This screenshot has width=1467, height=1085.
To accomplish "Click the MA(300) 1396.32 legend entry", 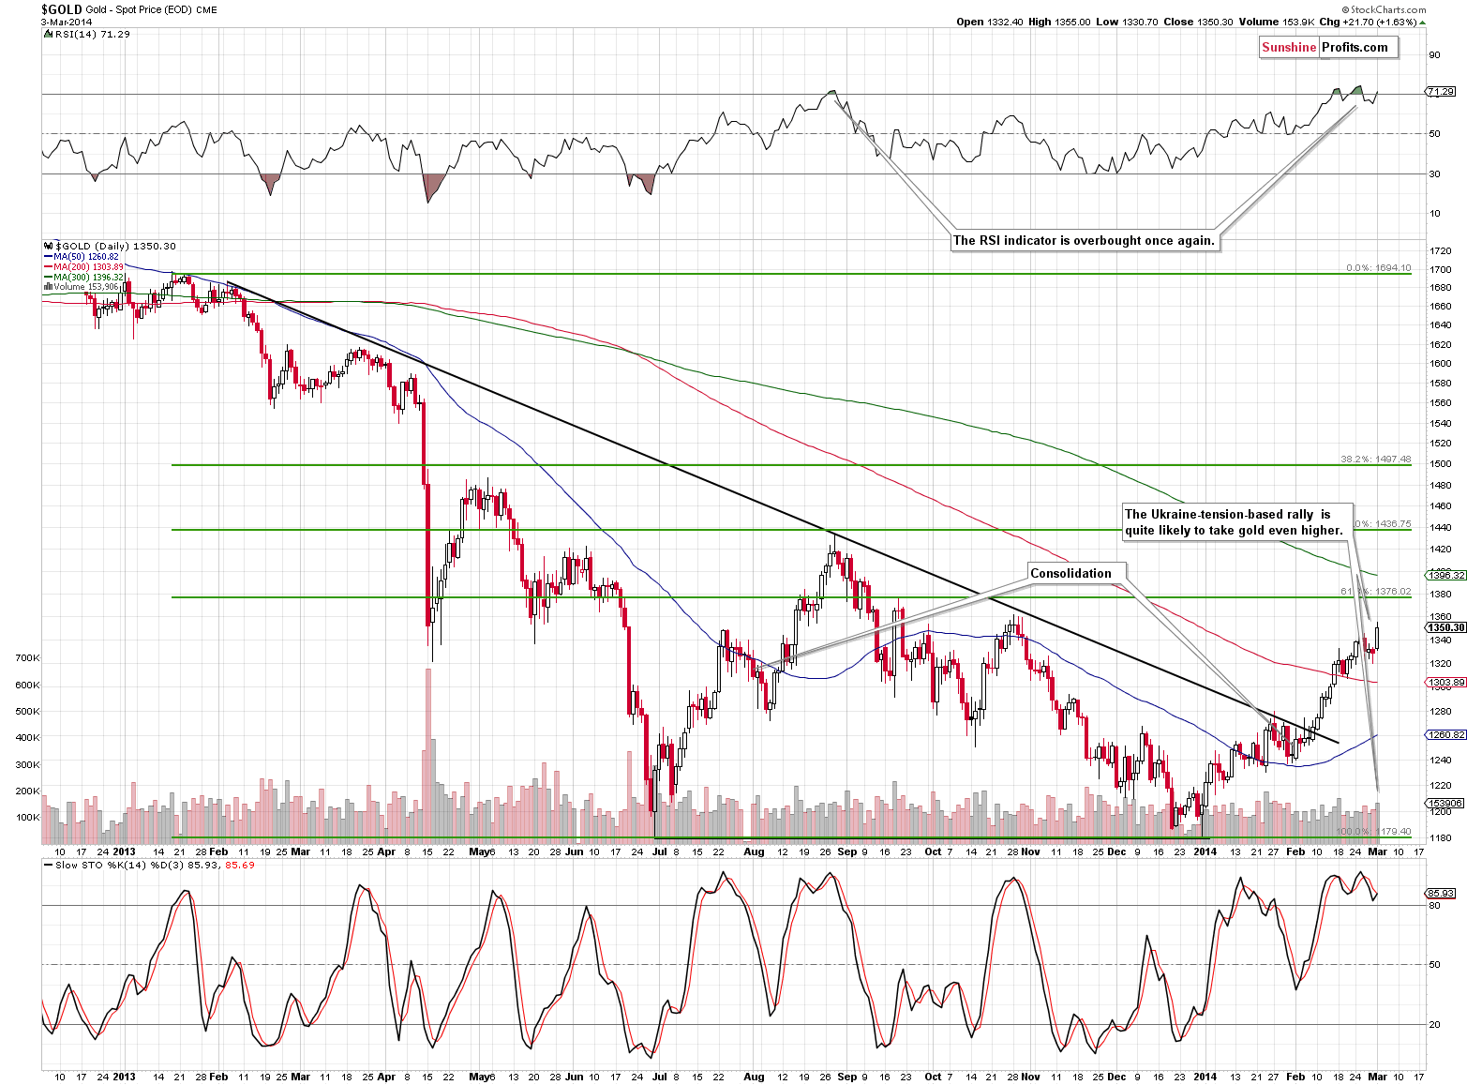I will point(89,278).
